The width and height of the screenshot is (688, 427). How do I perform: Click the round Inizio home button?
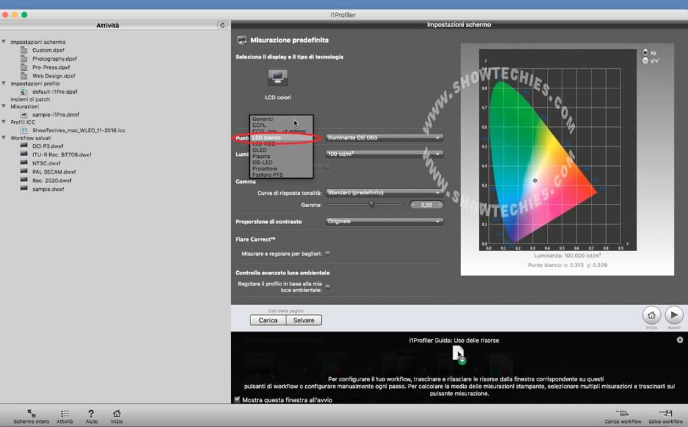point(651,315)
